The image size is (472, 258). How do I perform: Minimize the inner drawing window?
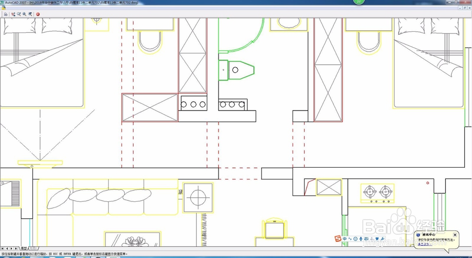[x=461, y=8]
